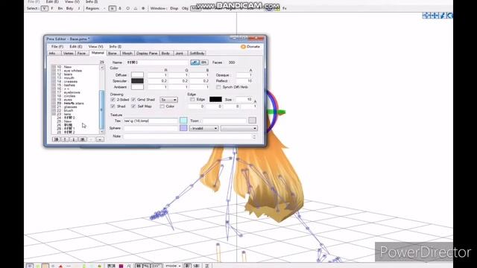The image size is (477, 268).
Task: Choose the S region selection icon
Action: click(x=120, y=8)
